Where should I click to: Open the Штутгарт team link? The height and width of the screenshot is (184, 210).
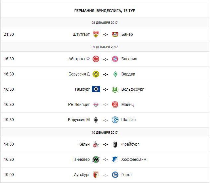81,34
